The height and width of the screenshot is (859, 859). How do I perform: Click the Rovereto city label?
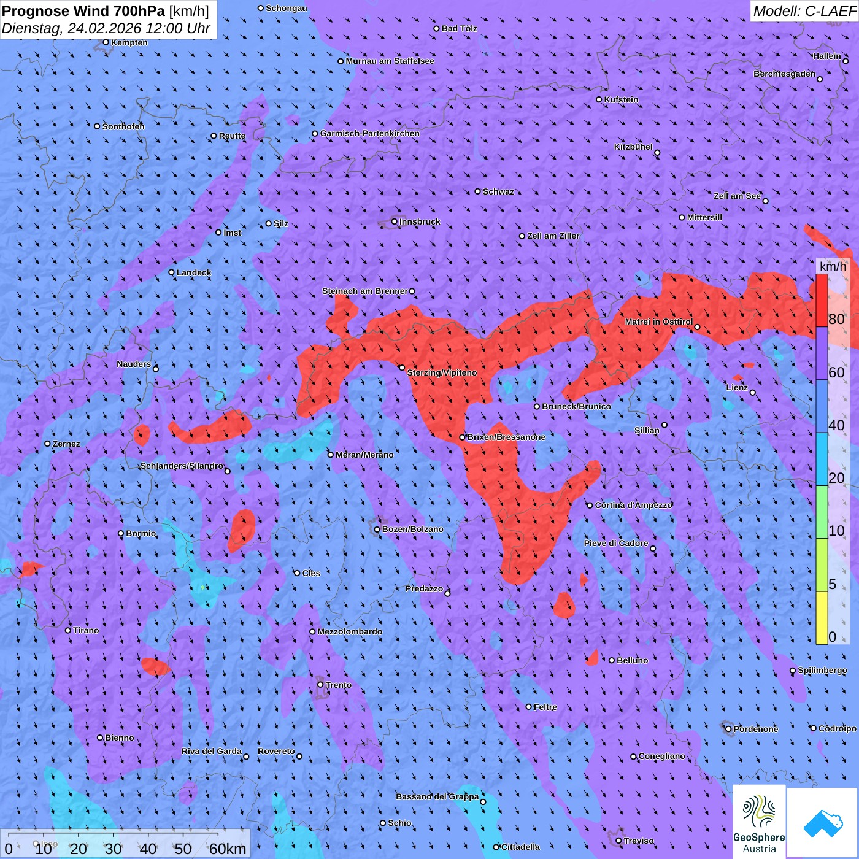[x=276, y=751]
